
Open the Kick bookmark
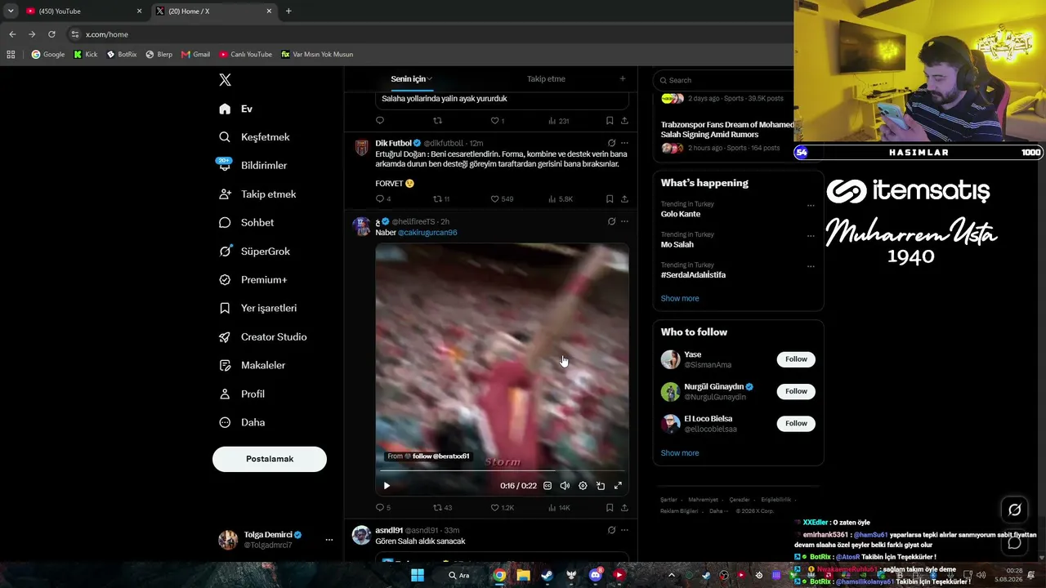85,55
